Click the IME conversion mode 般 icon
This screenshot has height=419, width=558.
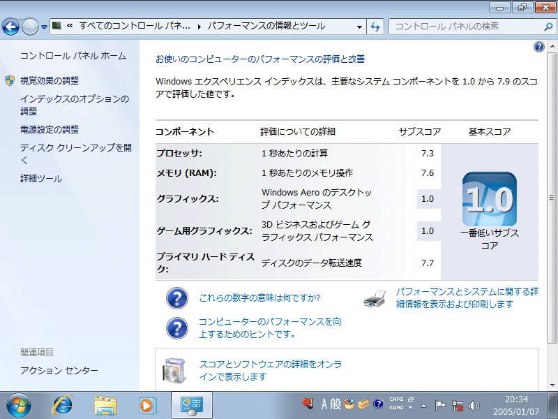(335, 404)
